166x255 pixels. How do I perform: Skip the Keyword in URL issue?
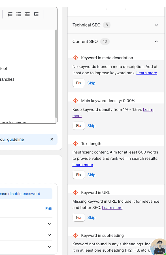coord(91,217)
